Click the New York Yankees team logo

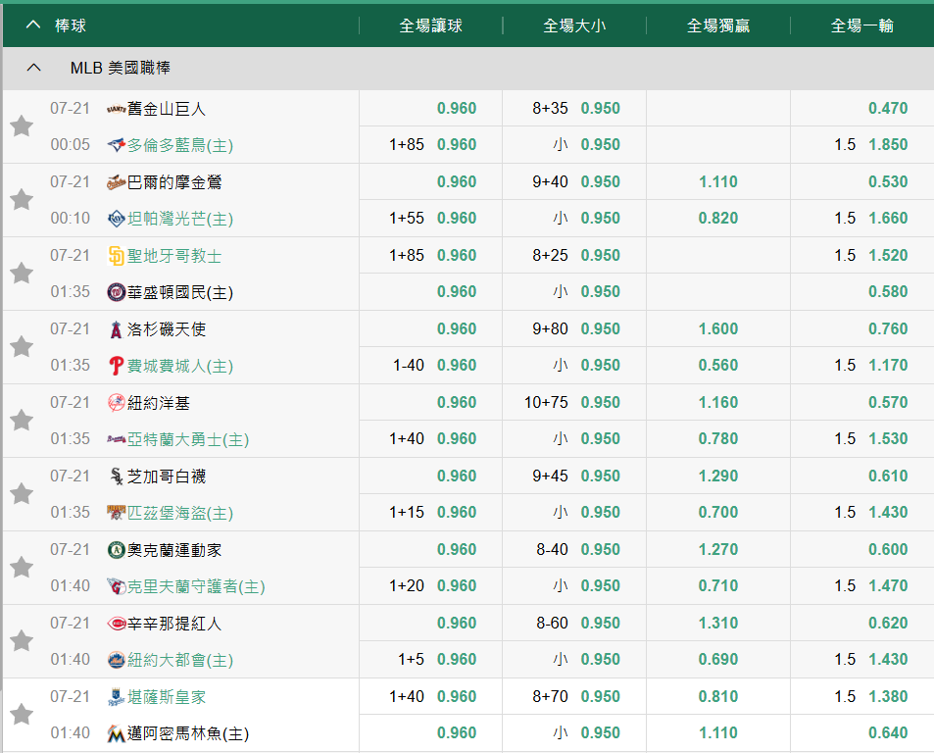click(117, 403)
